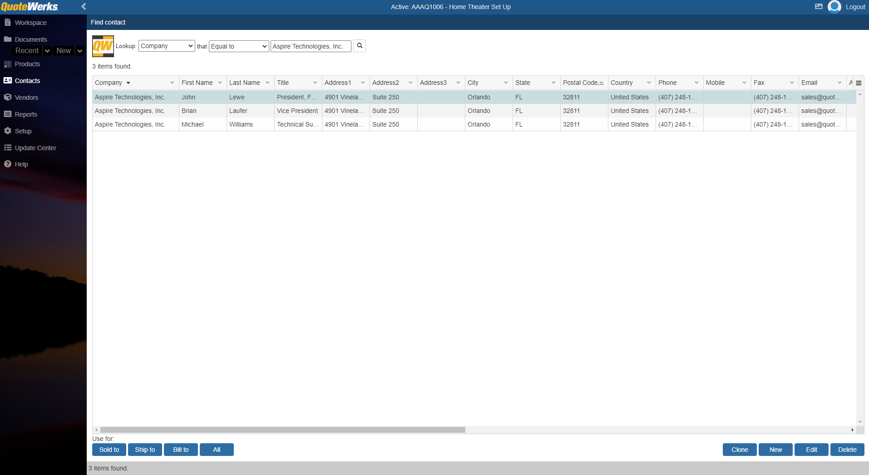
Task: Open Update Center
Action: coord(35,148)
